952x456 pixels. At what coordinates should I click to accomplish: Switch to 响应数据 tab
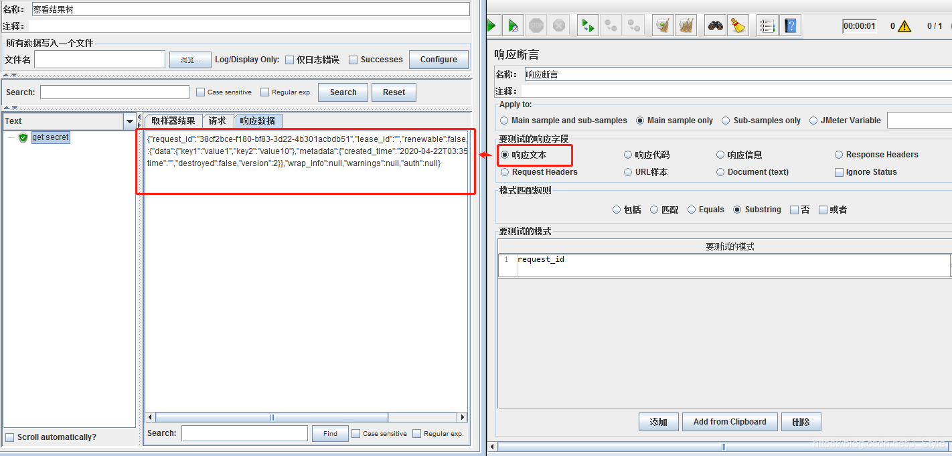pos(258,121)
